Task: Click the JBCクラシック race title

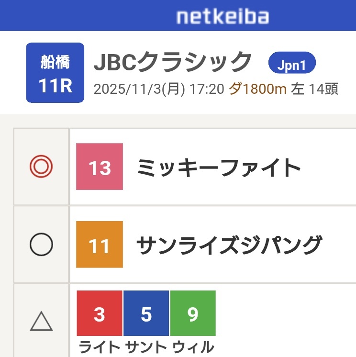Action: pyautogui.click(x=173, y=62)
